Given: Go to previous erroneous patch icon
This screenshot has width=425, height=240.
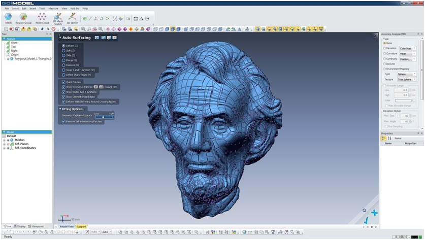Looking at the screenshot, I should point(95,87).
